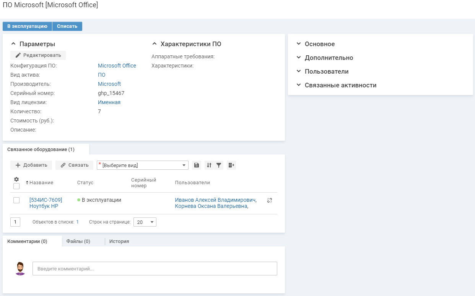This screenshot has height=296, width=475.
Task: Click the save view floppy disk icon
Action: [196, 165]
